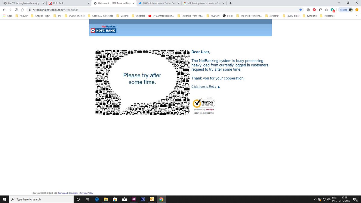The height and width of the screenshot is (203, 361).
Task: Click the speaker icon in the system tray
Action: tap(328, 199)
